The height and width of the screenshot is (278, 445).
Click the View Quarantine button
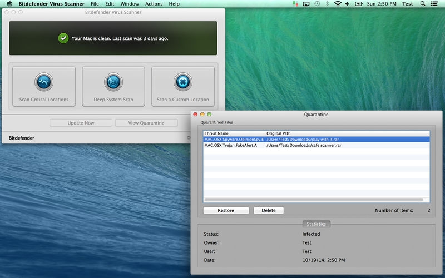(146, 123)
